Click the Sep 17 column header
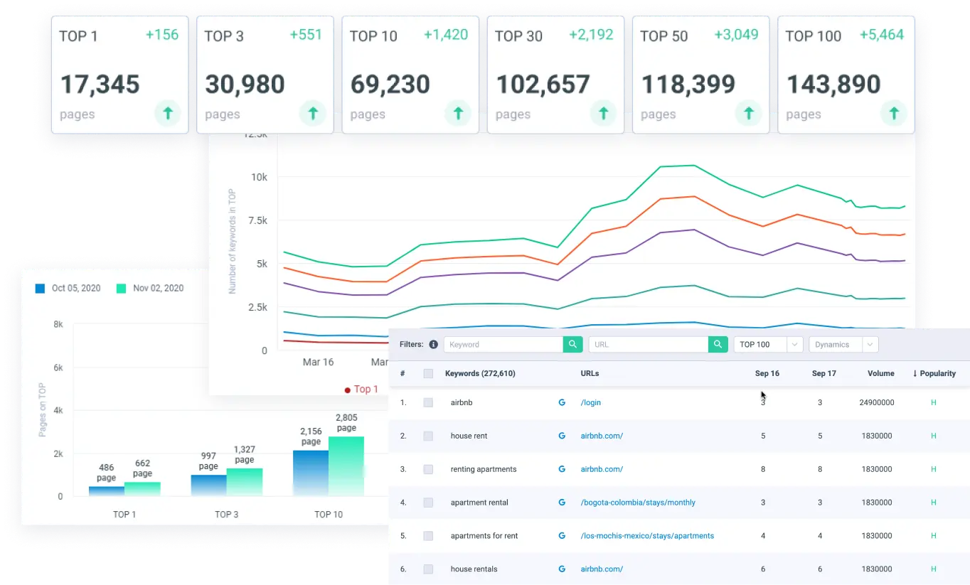This screenshot has height=585, width=970. (x=824, y=373)
